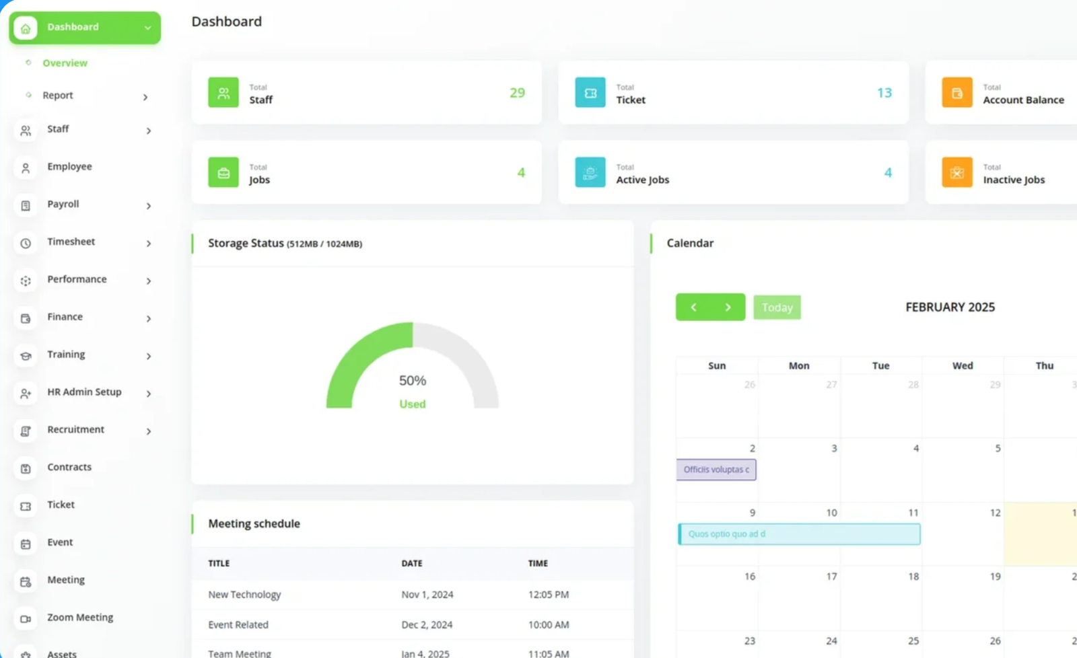Click the Training graduation cap icon
The image size is (1077, 658).
pyautogui.click(x=26, y=356)
